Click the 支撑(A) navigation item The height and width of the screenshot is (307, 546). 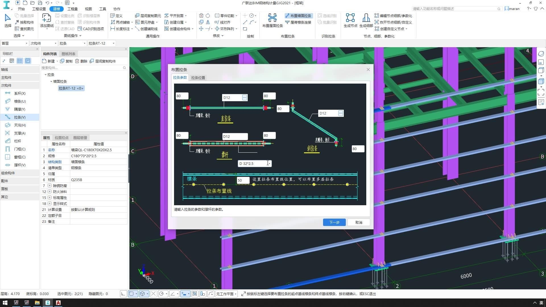pos(20,133)
